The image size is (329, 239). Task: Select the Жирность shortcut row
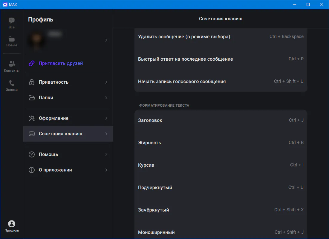pos(221,143)
